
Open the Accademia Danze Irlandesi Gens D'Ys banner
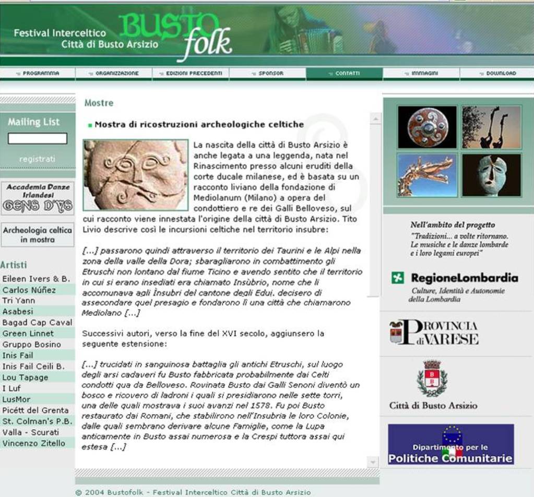pyautogui.click(x=38, y=198)
